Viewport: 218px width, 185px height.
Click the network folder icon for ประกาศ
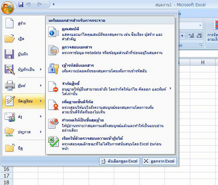[x=10, y=132]
